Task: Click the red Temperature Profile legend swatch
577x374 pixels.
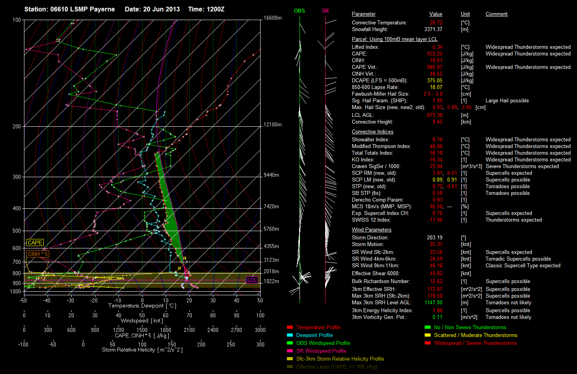Action: pos(290,328)
